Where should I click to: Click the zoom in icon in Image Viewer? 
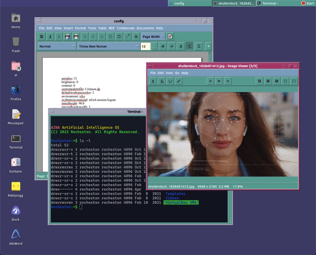pos(259,81)
